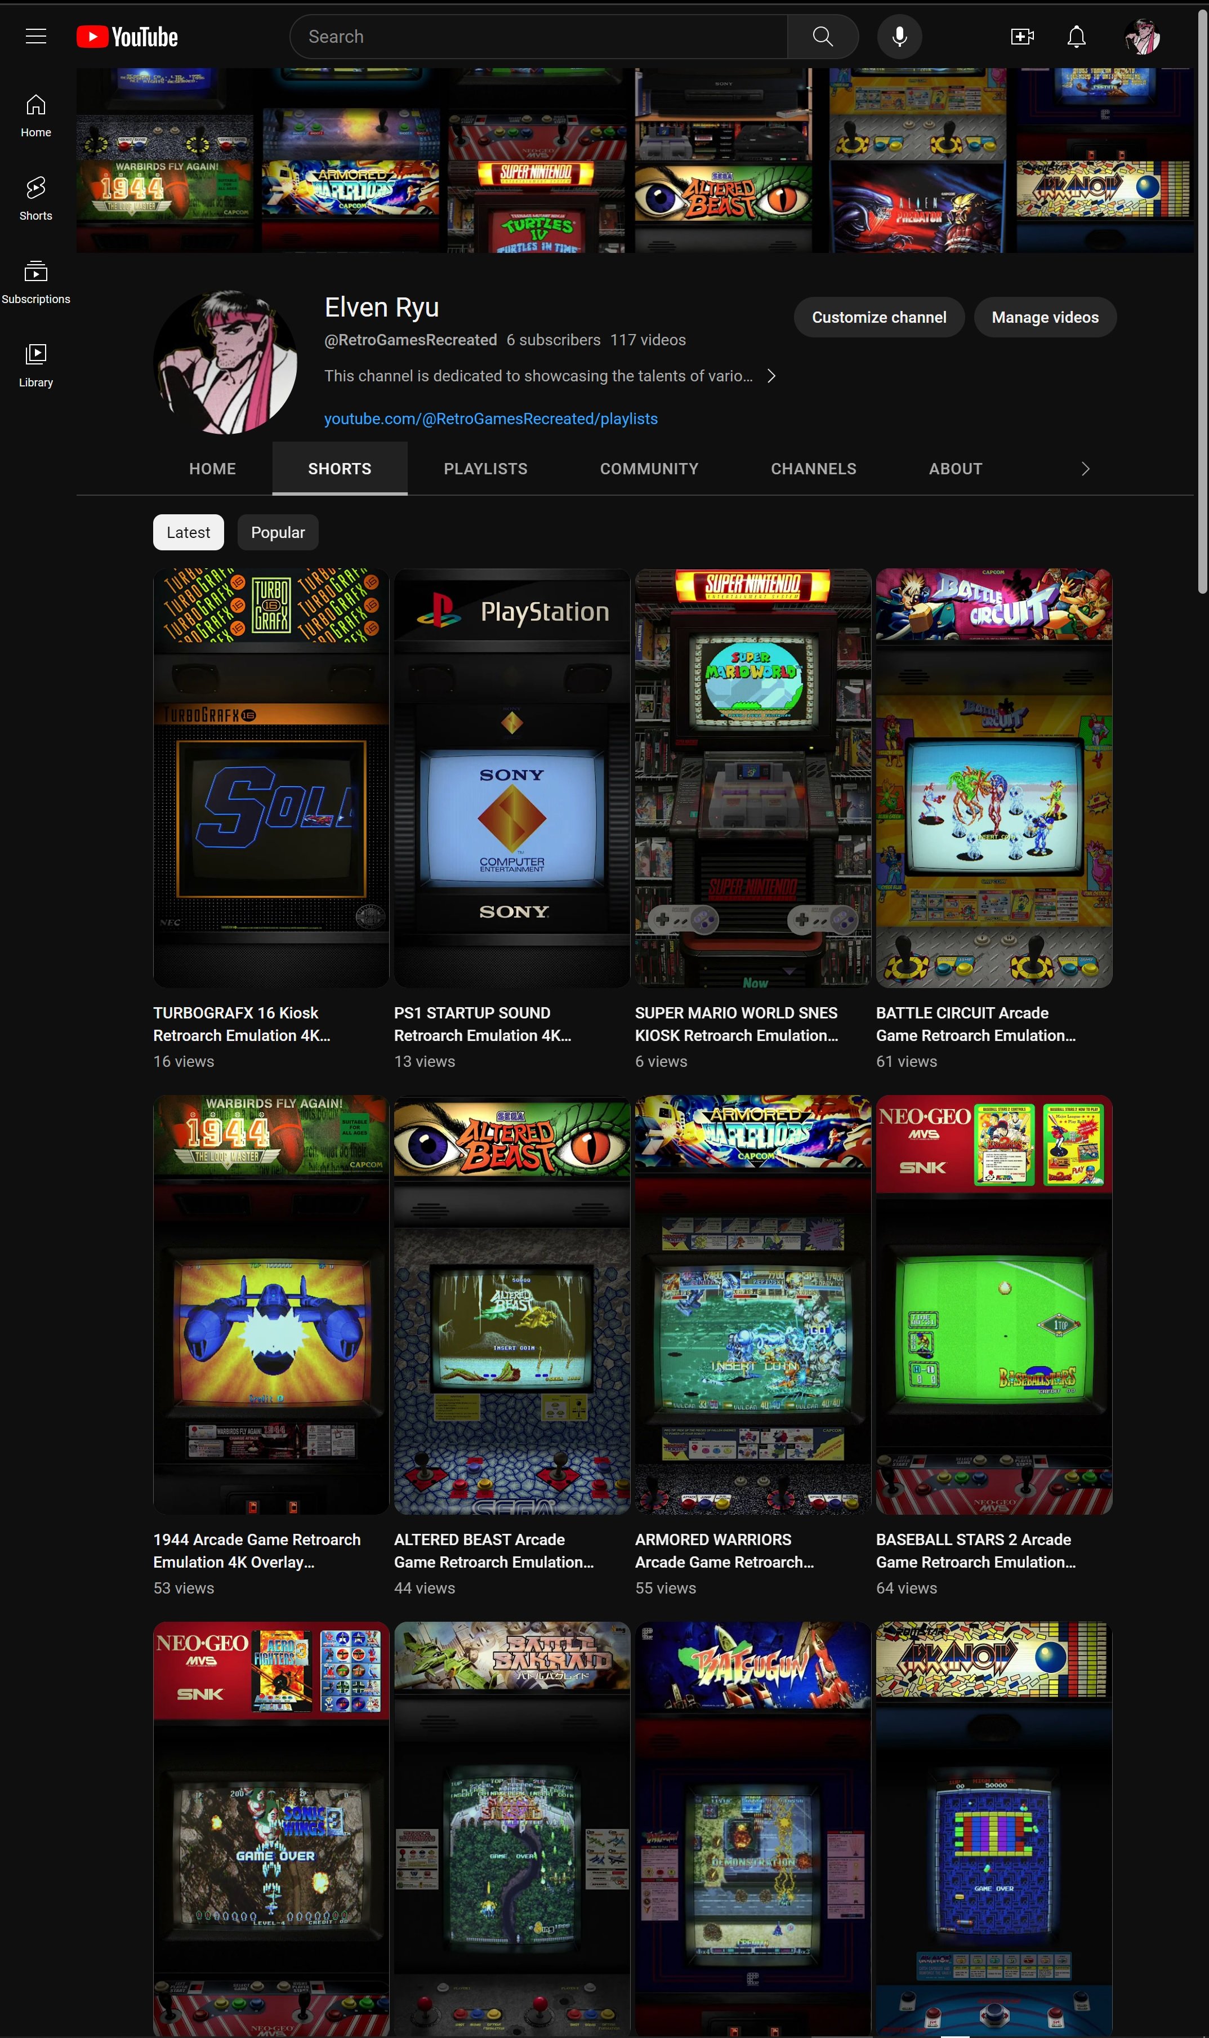Select the Latest filter chip
The image size is (1209, 2038).
point(188,532)
